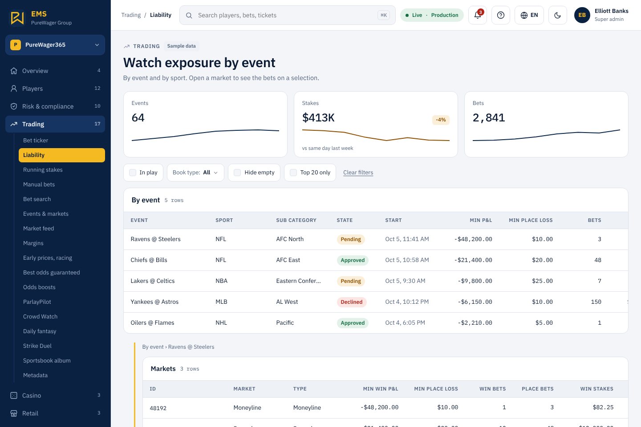
Task: Click the Declined state badge for Yankees @ Astros
Action: coord(351,302)
